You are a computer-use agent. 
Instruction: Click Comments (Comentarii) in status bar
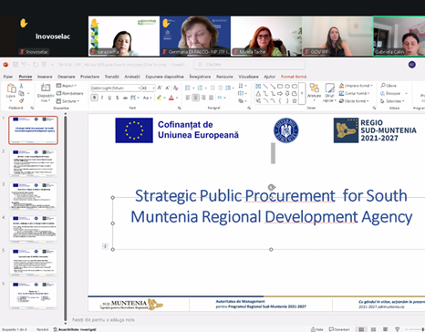339,329
